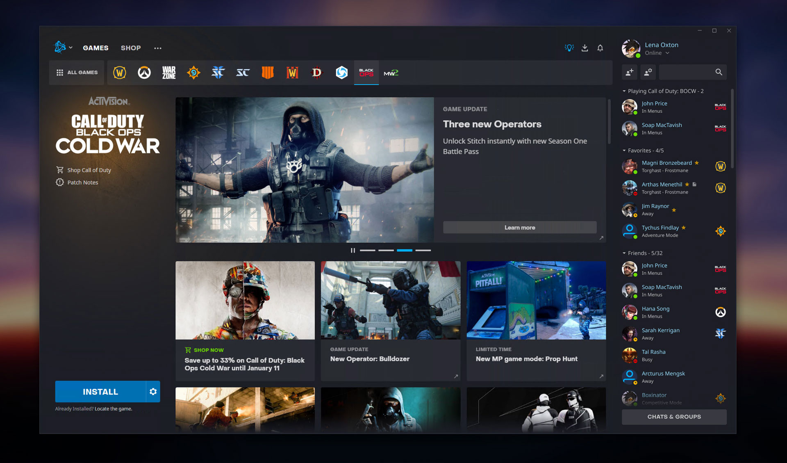
Task: Select the Diablo icon in game bar
Action: (x=316, y=72)
